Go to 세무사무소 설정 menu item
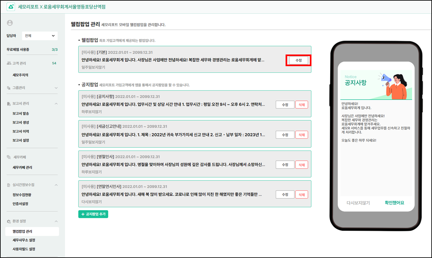The image size is (432, 258). click(x=24, y=240)
